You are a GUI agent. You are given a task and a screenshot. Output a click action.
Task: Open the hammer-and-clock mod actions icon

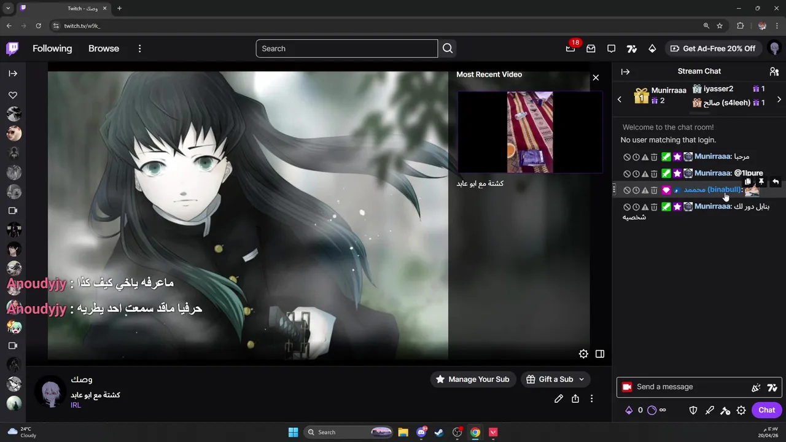click(725, 410)
